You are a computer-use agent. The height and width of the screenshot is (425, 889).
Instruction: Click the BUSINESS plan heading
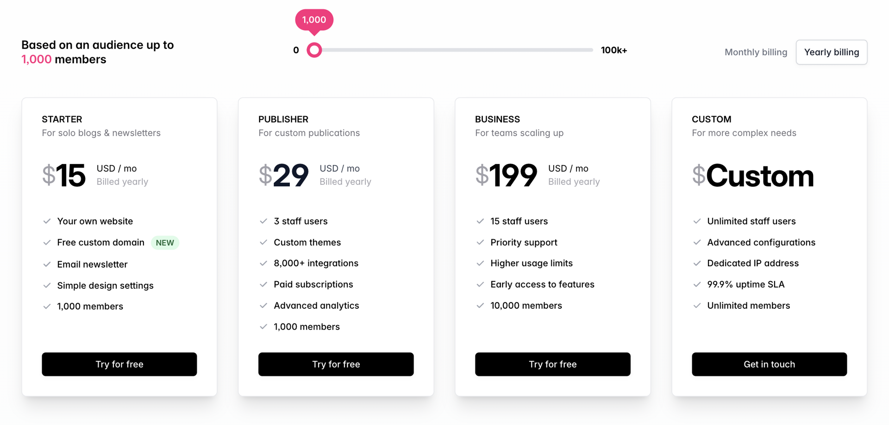click(497, 119)
